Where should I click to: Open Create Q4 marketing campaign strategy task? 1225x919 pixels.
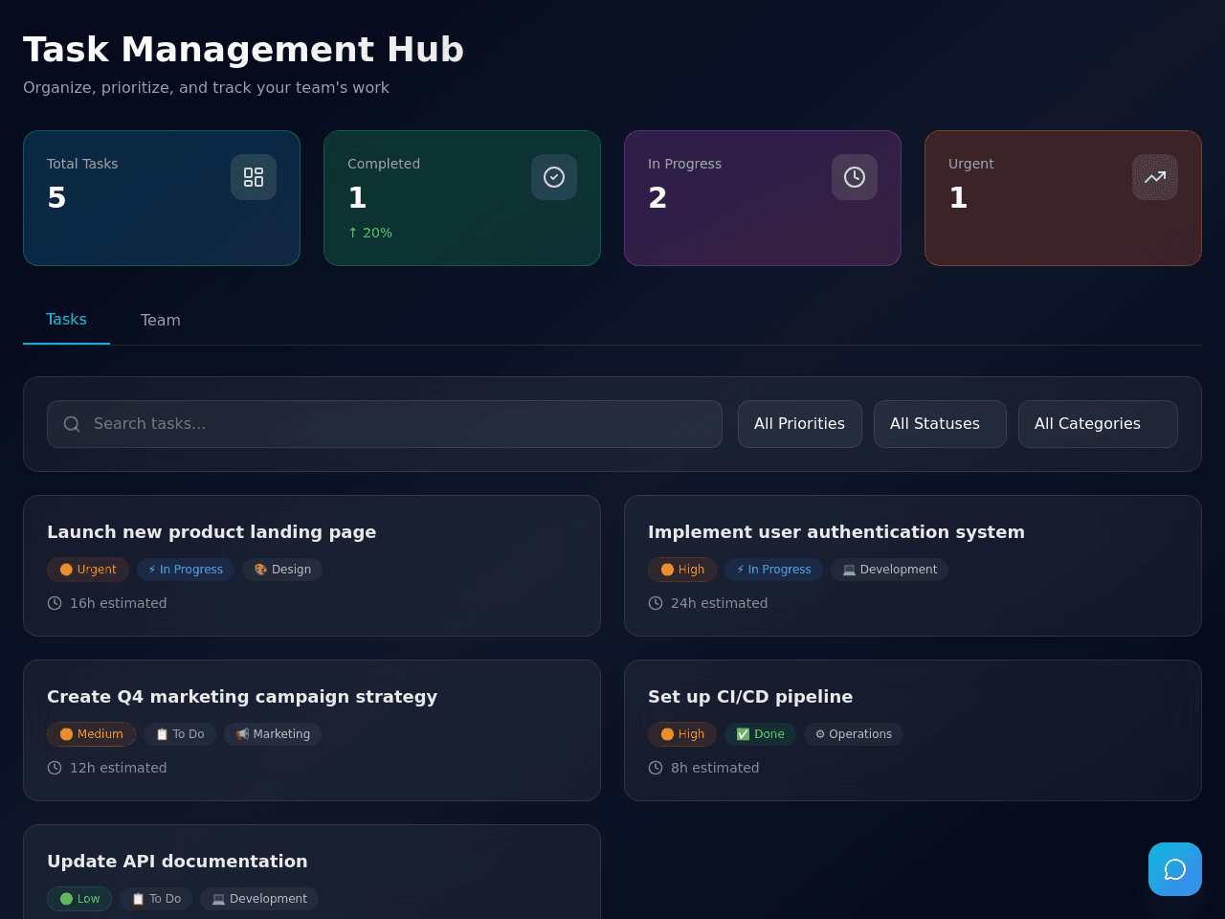[312, 730]
